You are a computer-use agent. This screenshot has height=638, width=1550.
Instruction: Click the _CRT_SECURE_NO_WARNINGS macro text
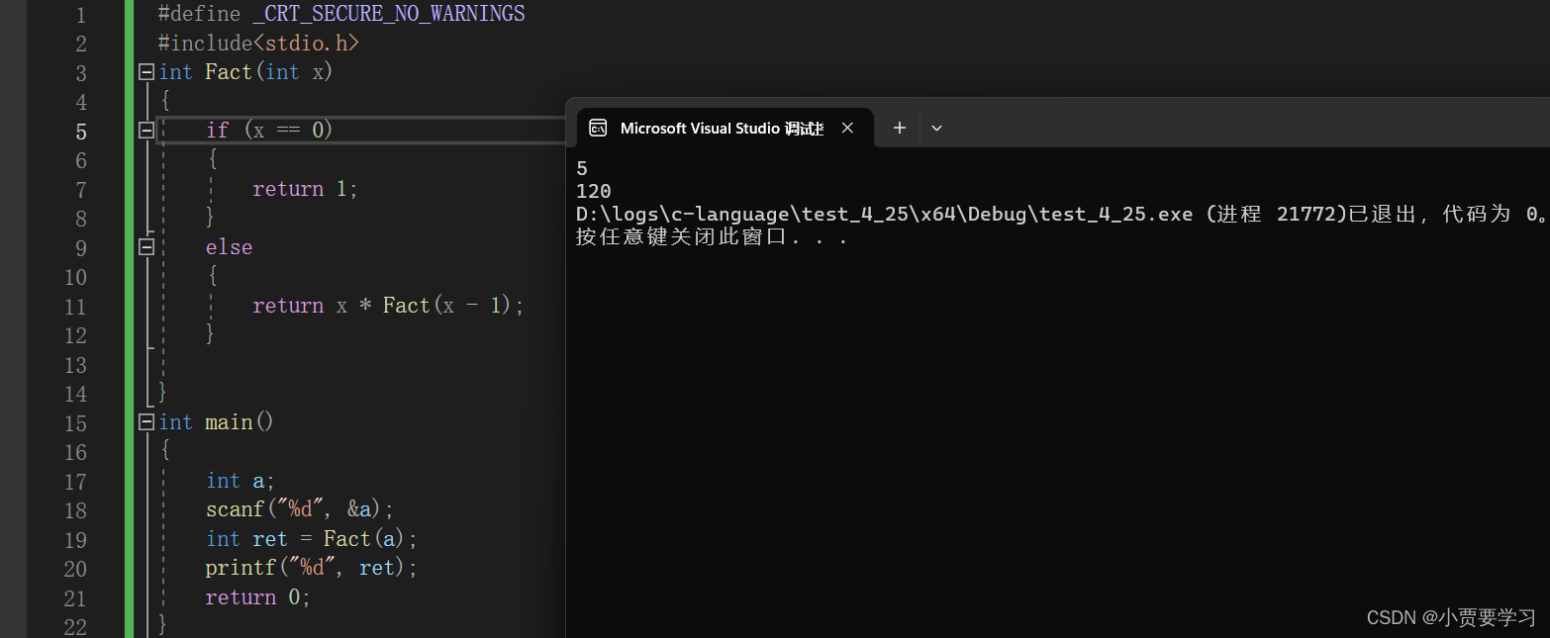[x=389, y=15]
